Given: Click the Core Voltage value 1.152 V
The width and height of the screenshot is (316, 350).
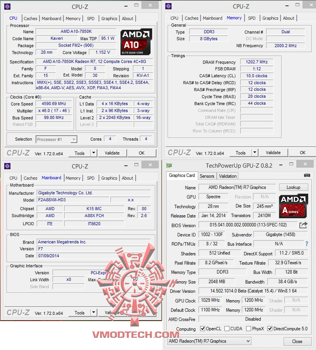Looking at the screenshot, I should tap(103, 52).
